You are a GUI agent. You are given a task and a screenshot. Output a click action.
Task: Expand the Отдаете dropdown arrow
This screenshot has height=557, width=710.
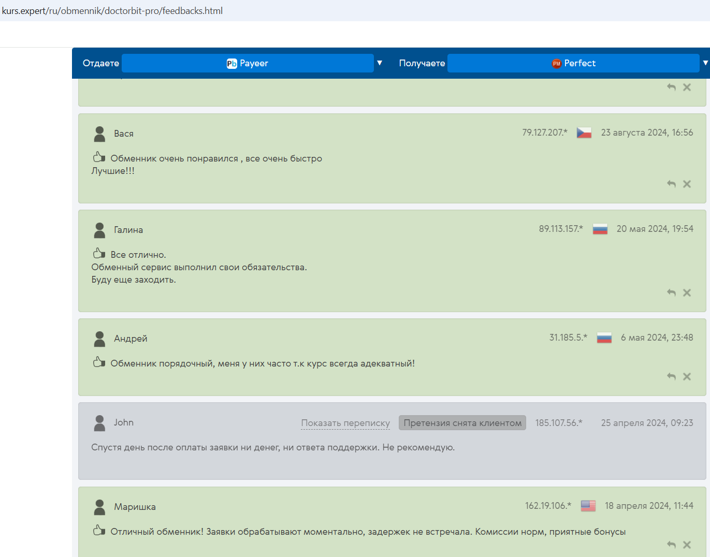click(x=380, y=63)
